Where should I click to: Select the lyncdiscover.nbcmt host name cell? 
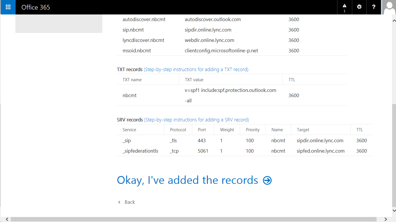point(143,40)
